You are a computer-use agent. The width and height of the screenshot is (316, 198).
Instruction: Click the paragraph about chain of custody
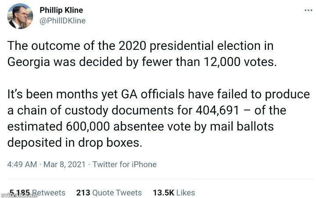pos(158,118)
